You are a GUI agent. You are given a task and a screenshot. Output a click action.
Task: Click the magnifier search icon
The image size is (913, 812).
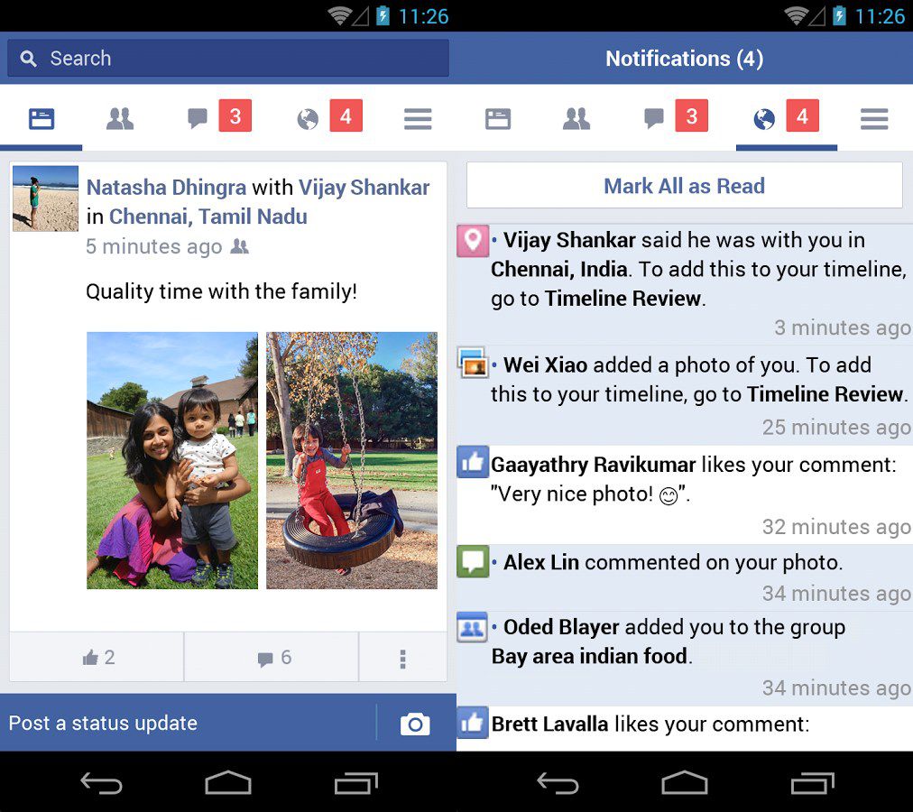pos(28,59)
